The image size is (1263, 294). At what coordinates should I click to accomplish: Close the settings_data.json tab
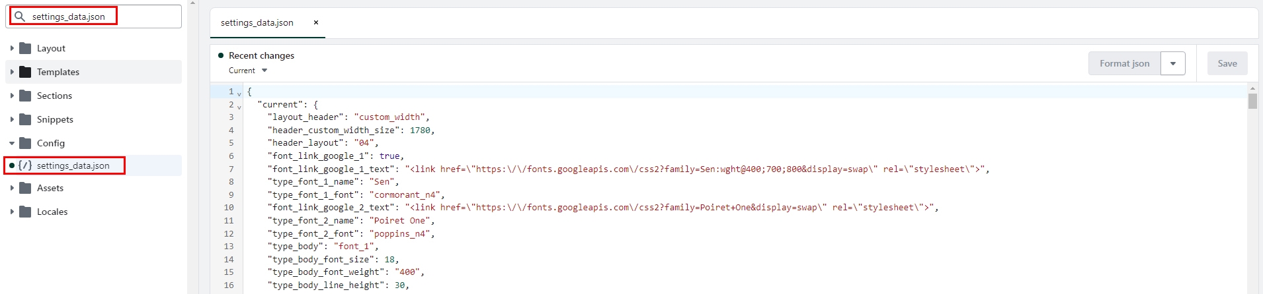coord(316,22)
